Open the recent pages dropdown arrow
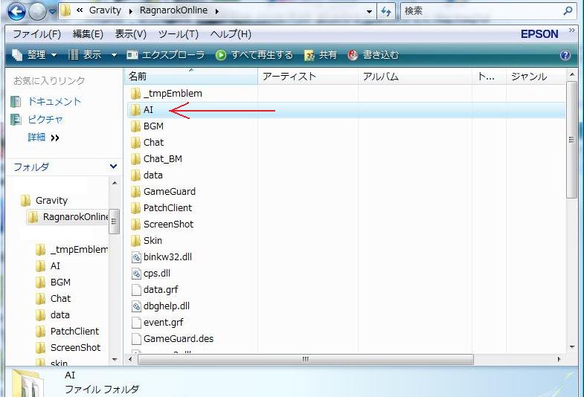584x397 pixels. click(x=53, y=12)
